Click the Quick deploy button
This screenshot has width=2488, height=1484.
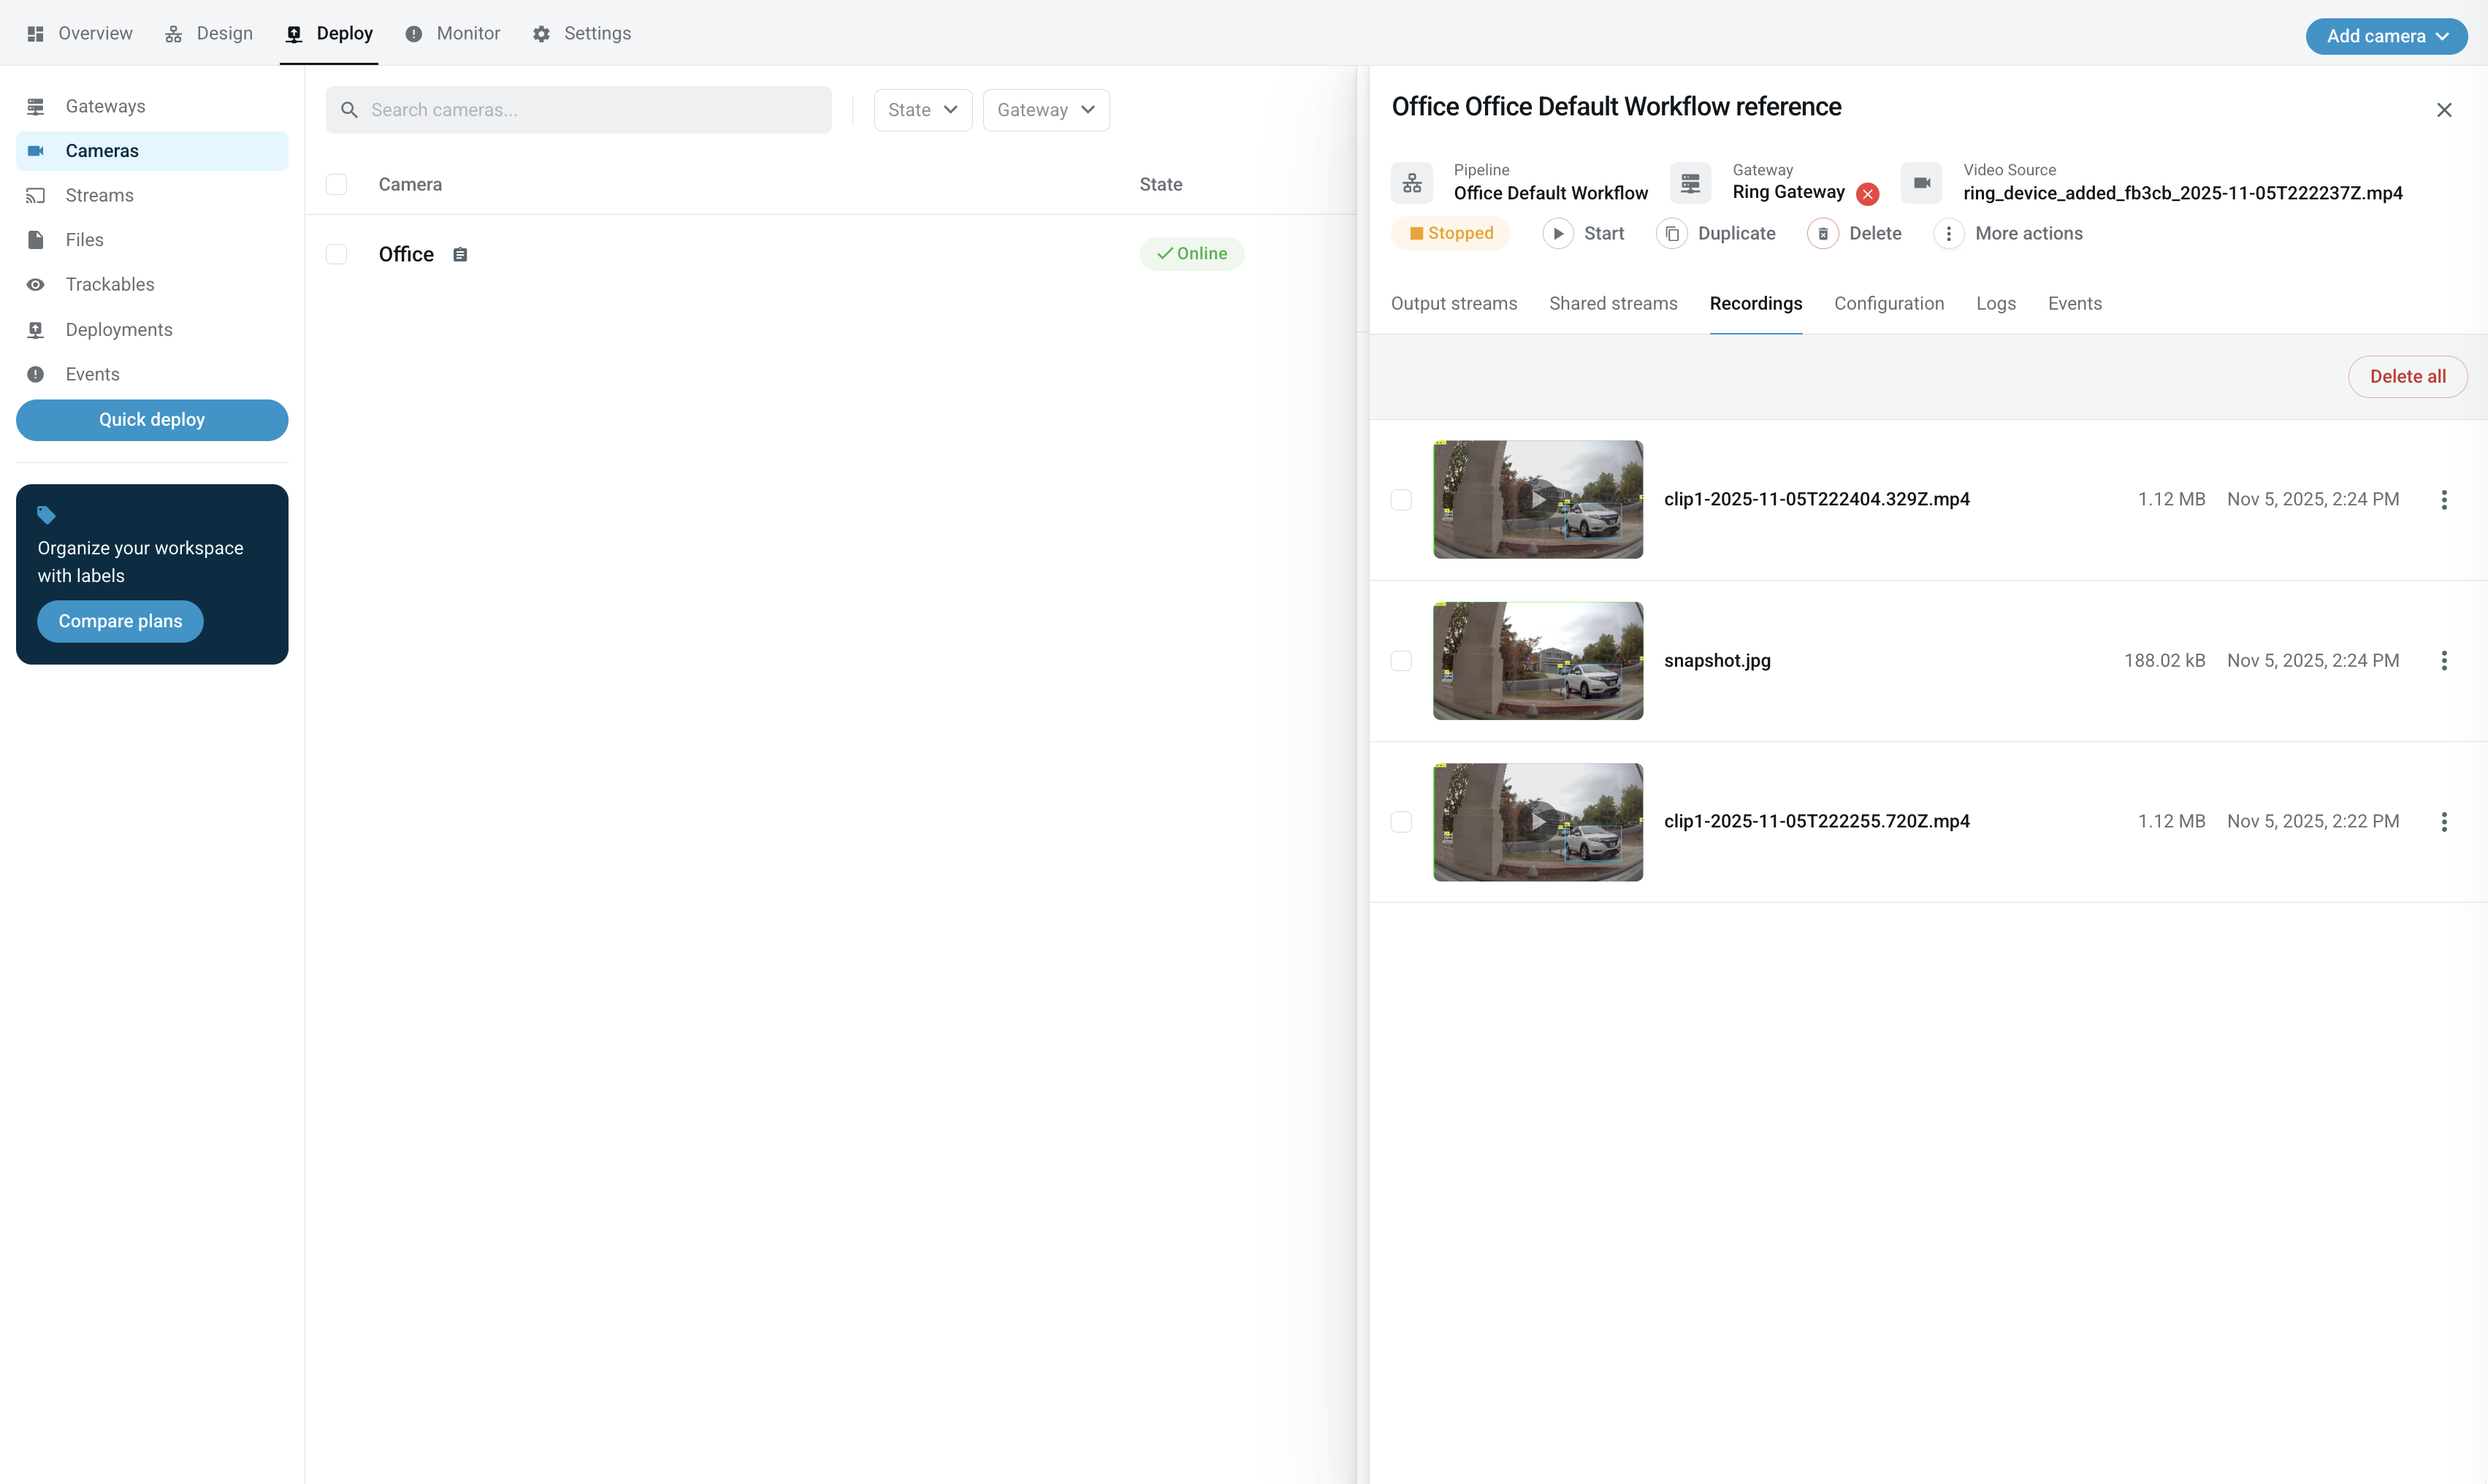pos(152,419)
